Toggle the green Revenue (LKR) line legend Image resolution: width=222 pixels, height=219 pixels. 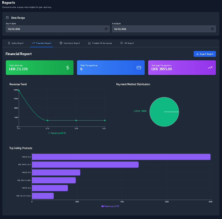(x=57, y=133)
